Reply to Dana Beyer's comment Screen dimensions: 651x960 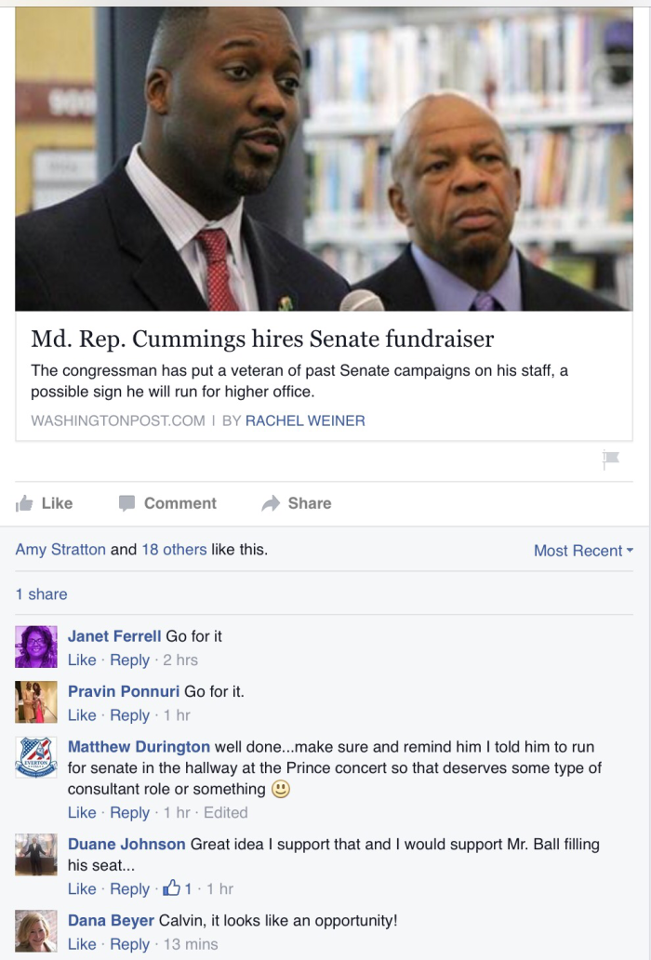[x=129, y=944]
